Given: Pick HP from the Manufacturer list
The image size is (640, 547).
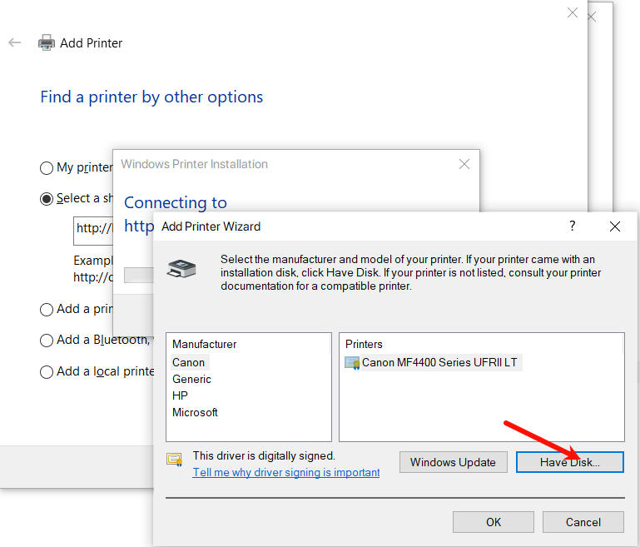Looking at the screenshot, I should 180,395.
